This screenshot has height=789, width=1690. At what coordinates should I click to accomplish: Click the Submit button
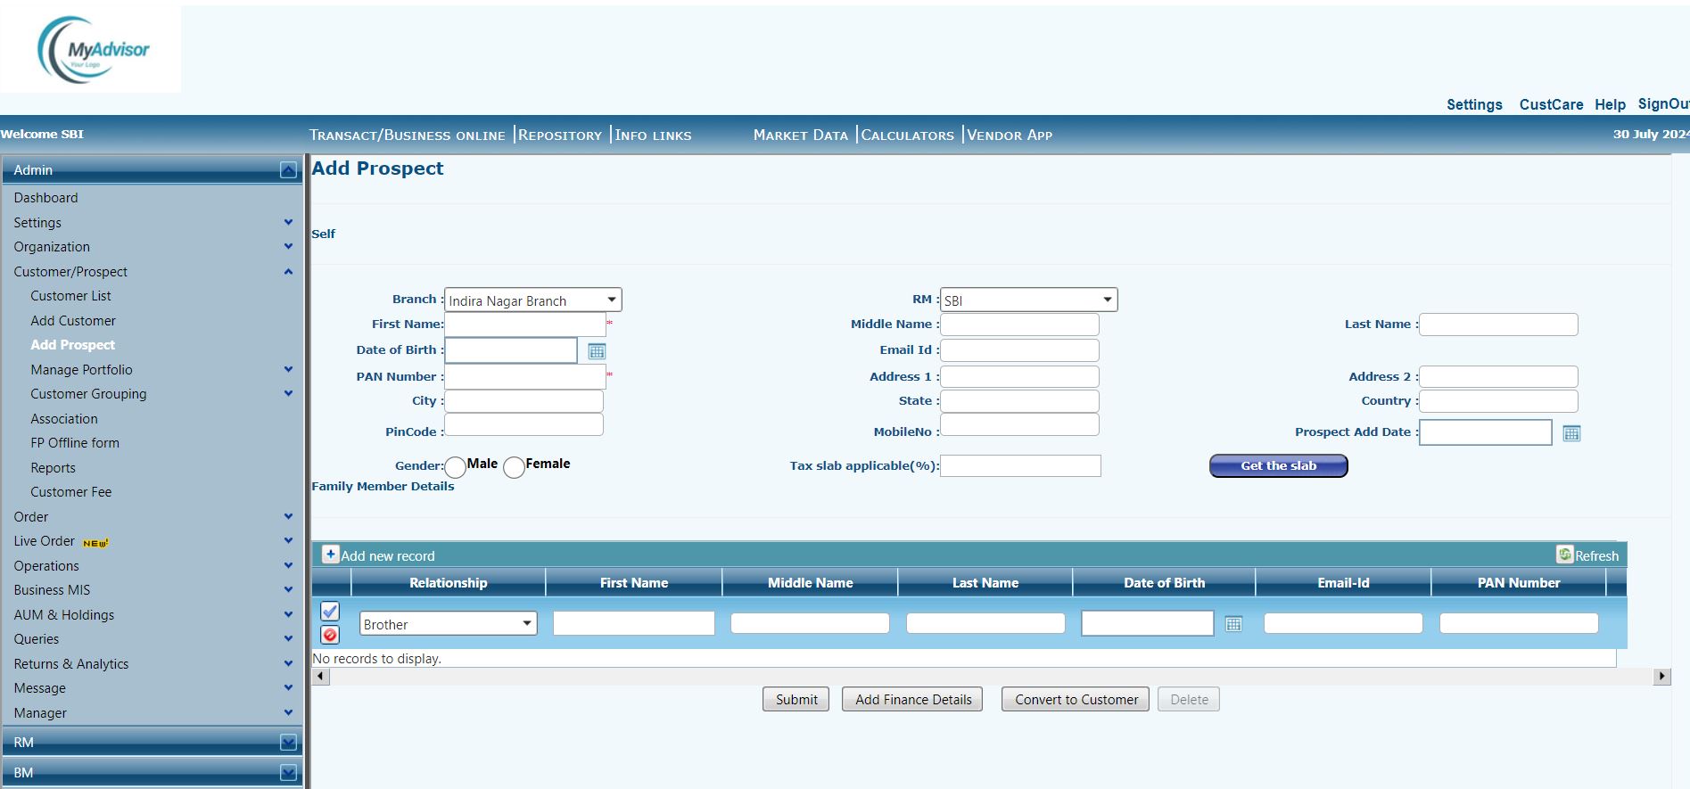tap(796, 700)
